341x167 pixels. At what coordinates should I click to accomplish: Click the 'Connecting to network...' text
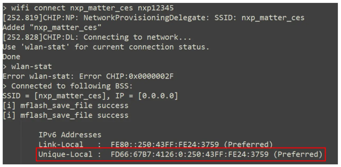[137, 37]
